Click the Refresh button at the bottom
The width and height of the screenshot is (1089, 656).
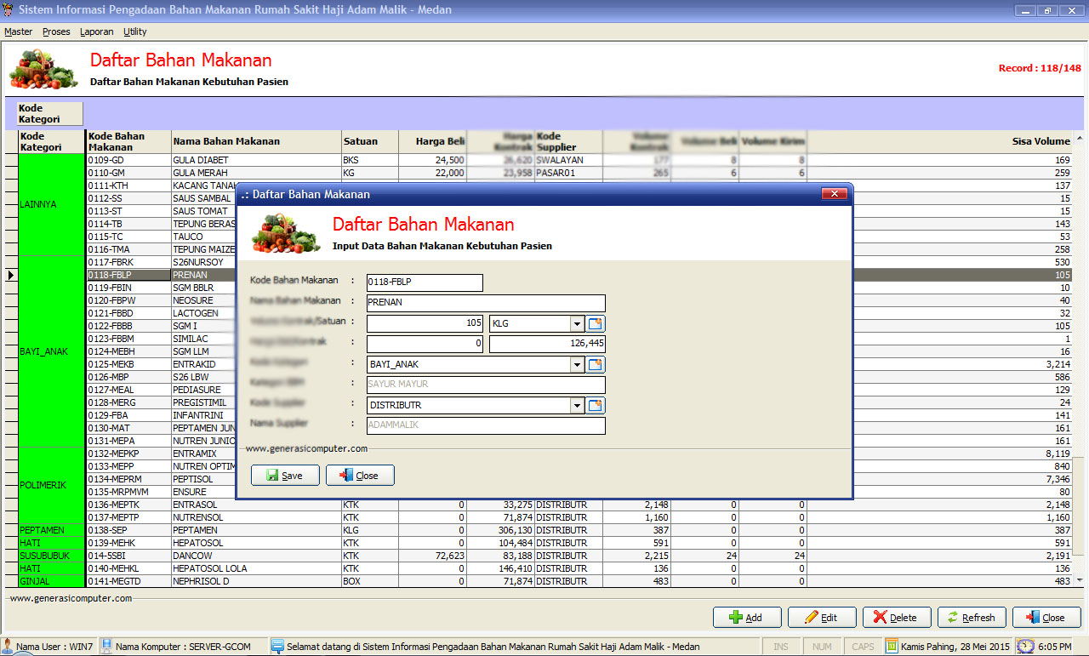[972, 618]
